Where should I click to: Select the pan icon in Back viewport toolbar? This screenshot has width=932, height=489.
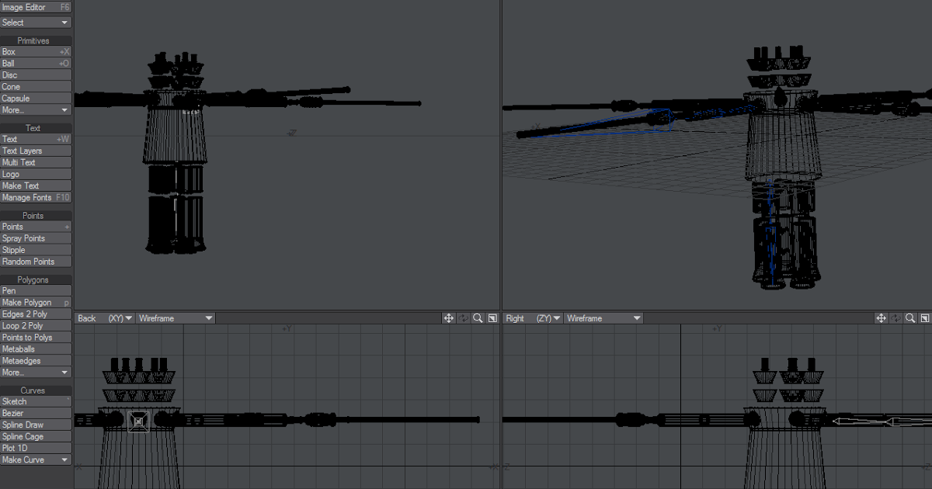pos(449,317)
